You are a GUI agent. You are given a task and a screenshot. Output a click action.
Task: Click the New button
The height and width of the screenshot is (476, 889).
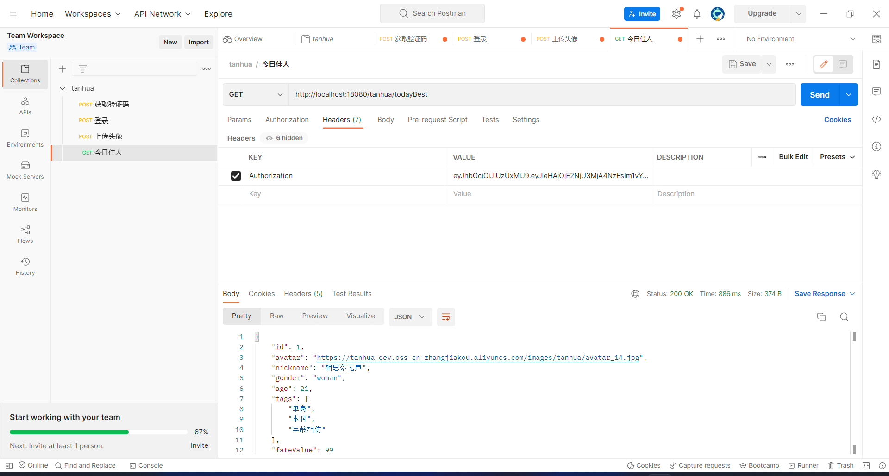[x=170, y=42]
